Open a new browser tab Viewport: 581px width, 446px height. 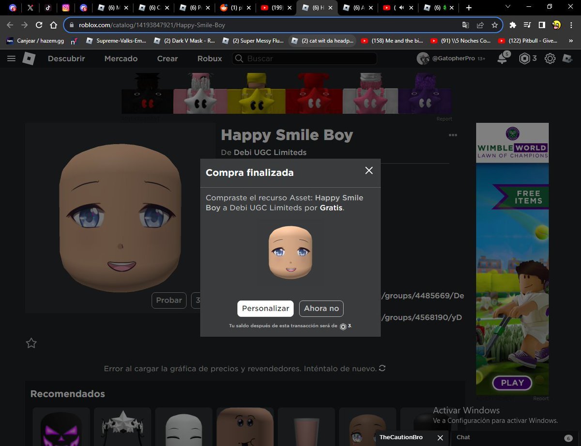click(469, 8)
